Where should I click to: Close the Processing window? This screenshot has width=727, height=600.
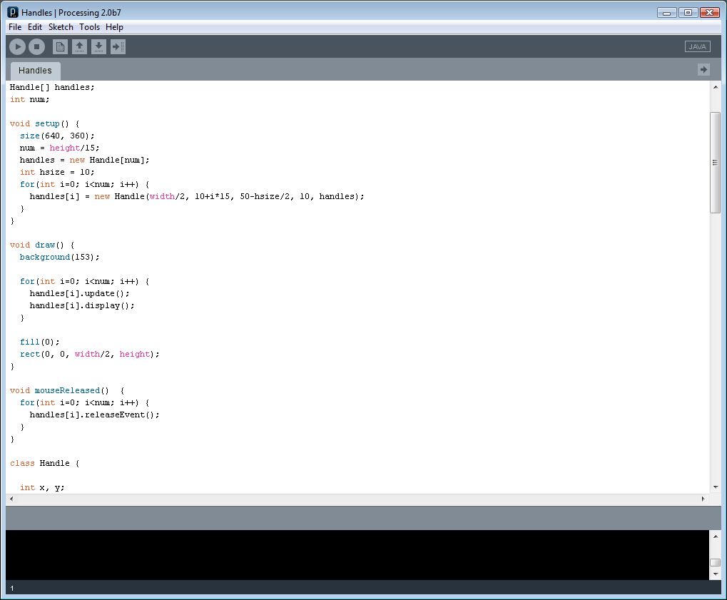[709, 13]
